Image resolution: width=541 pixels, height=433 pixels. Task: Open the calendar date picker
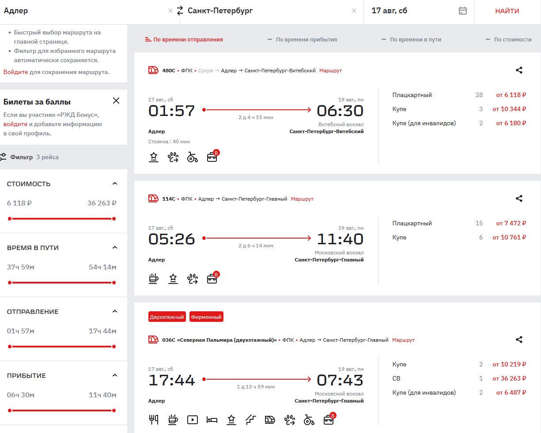462,11
